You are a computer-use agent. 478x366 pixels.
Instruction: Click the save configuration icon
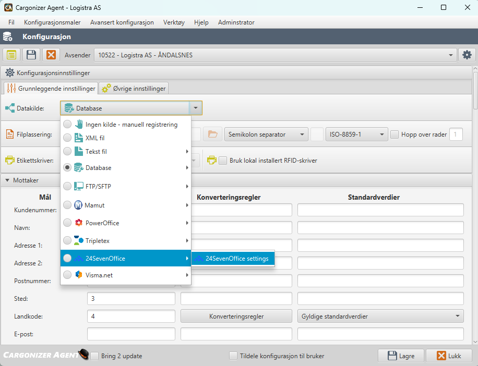tap(31, 55)
